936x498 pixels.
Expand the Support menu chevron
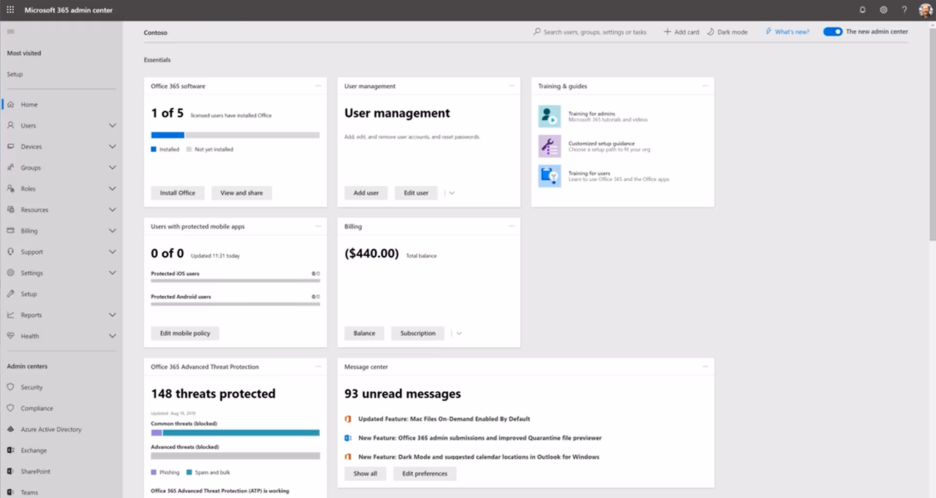pos(113,251)
